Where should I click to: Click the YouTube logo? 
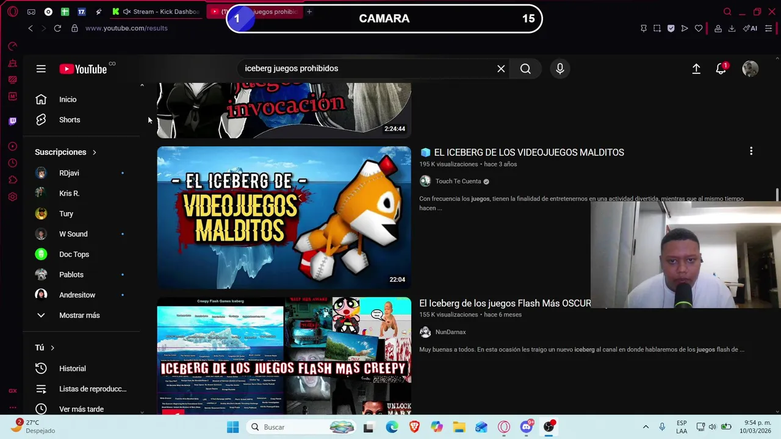(x=83, y=69)
